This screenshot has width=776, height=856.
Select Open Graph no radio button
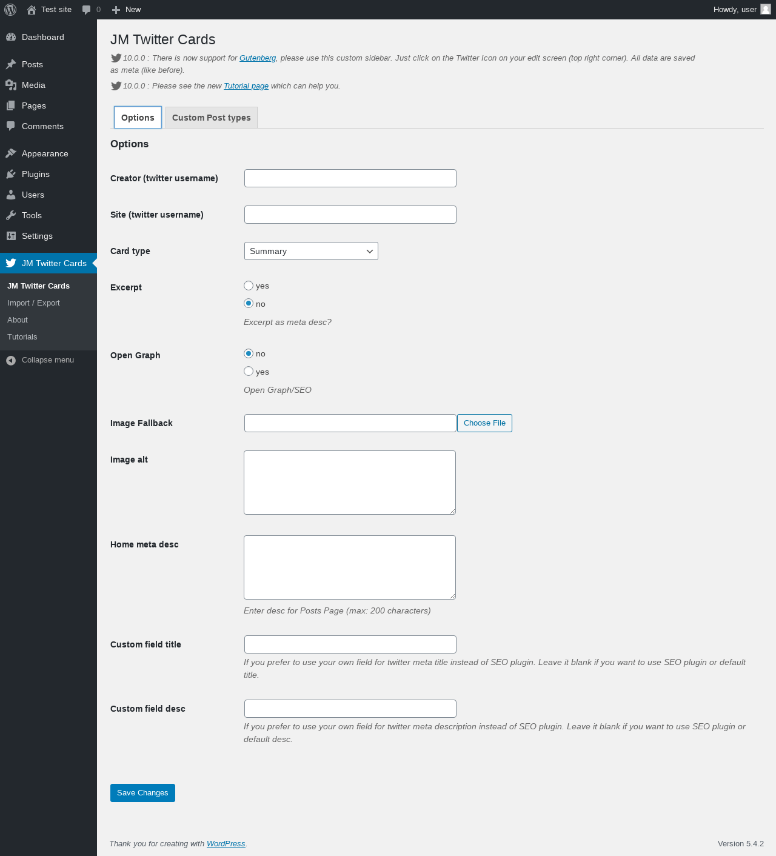(249, 353)
